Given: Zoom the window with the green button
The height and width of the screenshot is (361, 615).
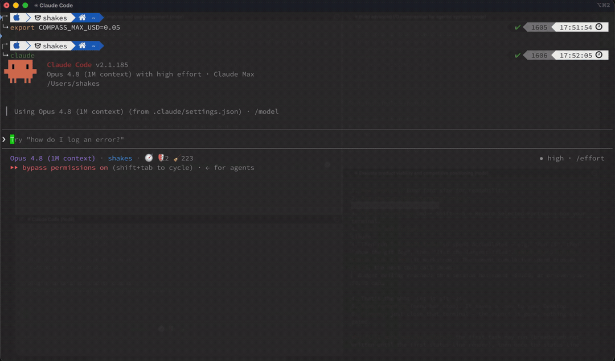Looking at the screenshot, I should pos(25,6).
